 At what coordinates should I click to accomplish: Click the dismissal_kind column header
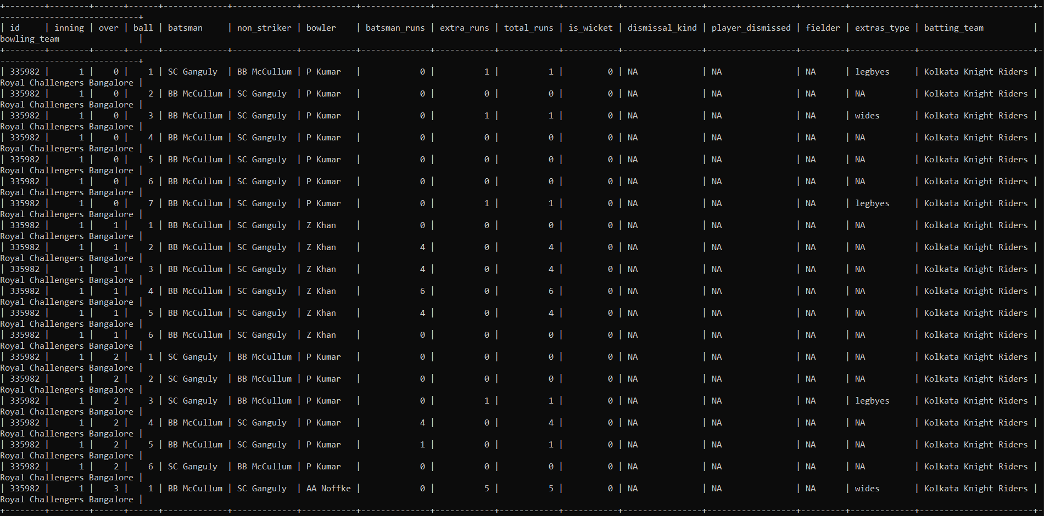[662, 27]
